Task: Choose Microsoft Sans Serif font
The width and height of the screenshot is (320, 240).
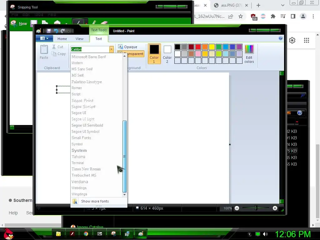Action: pos(88,57)
